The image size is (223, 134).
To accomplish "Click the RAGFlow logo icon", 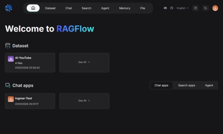I will click(x=9, y=8).
